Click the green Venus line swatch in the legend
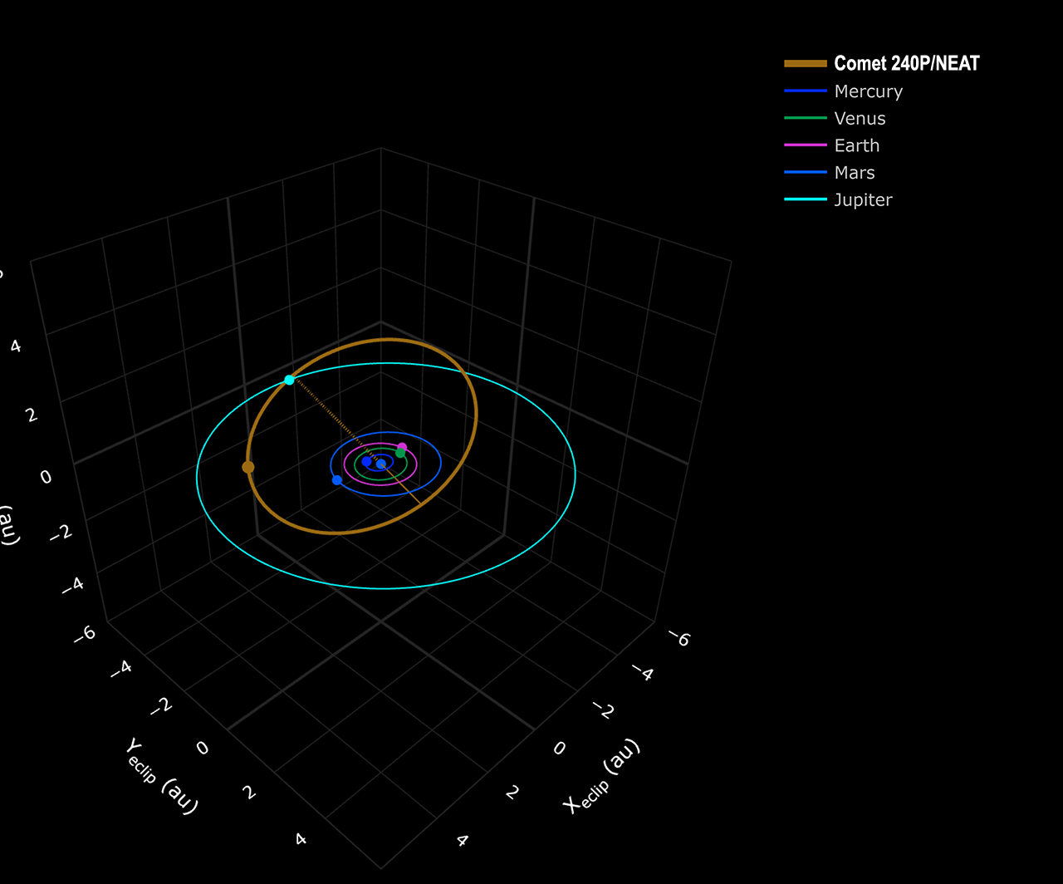Viewport: 1063px width, 884px height. [x=805, y=119]
